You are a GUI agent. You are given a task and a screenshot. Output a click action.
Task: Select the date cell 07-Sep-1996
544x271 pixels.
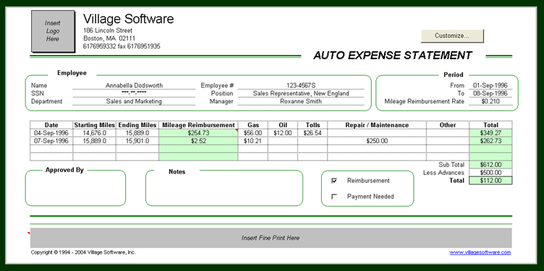coord(51,141)
